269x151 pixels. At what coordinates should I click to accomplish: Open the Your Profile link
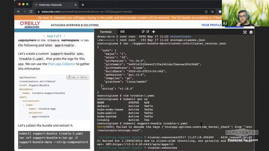211,25
